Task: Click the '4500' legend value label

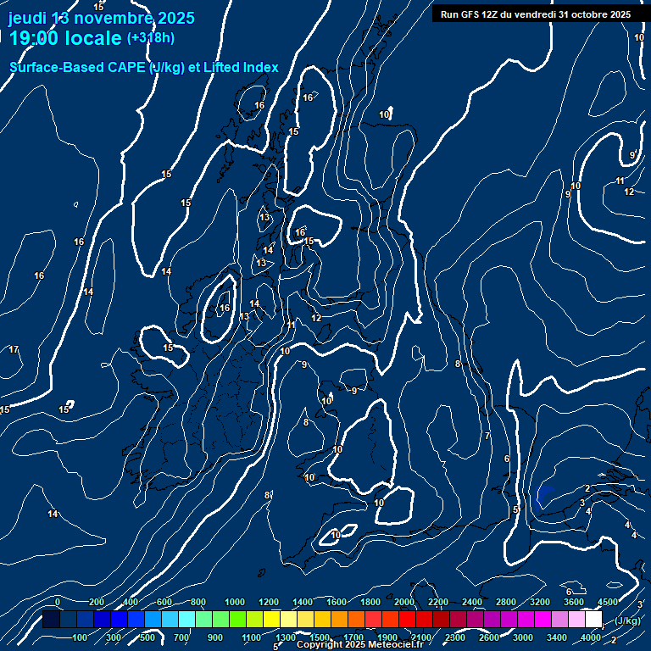Action: pos(607,602)
